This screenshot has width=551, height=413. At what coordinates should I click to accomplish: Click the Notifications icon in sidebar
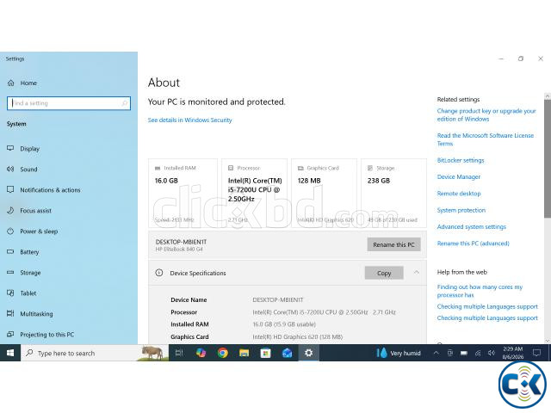[10, 189]
